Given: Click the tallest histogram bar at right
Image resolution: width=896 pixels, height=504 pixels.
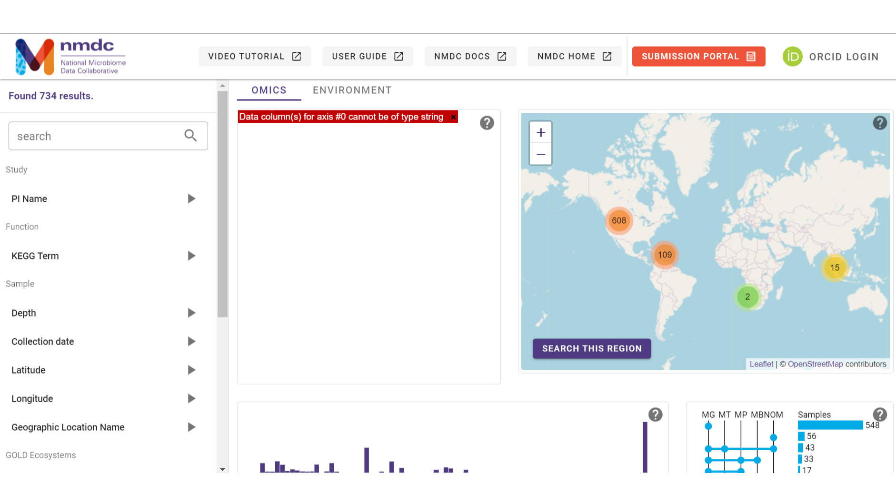Looking at the screenshot, I should [645, 447].
